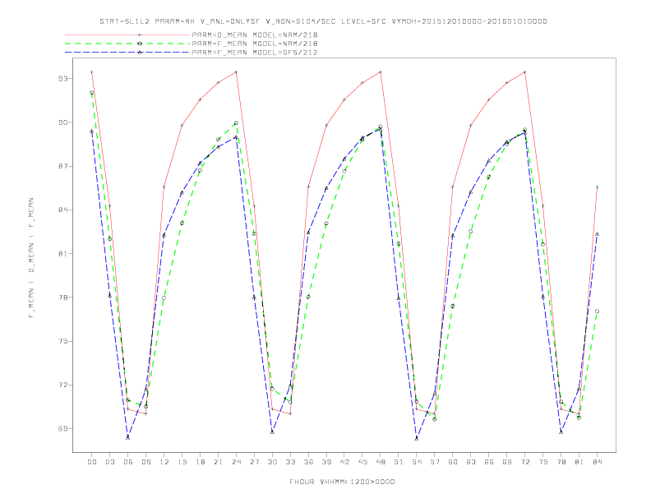Click y-axis tick label 90
Viewport: 651px width, 503px height.
(63, 122)
